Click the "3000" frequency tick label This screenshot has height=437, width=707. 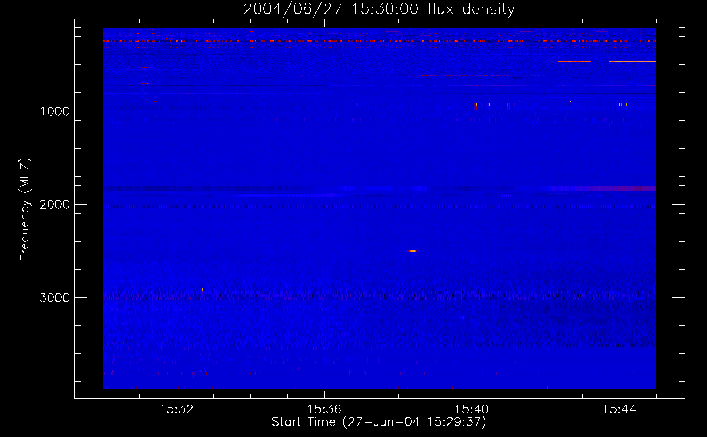(x=55, y=297)
